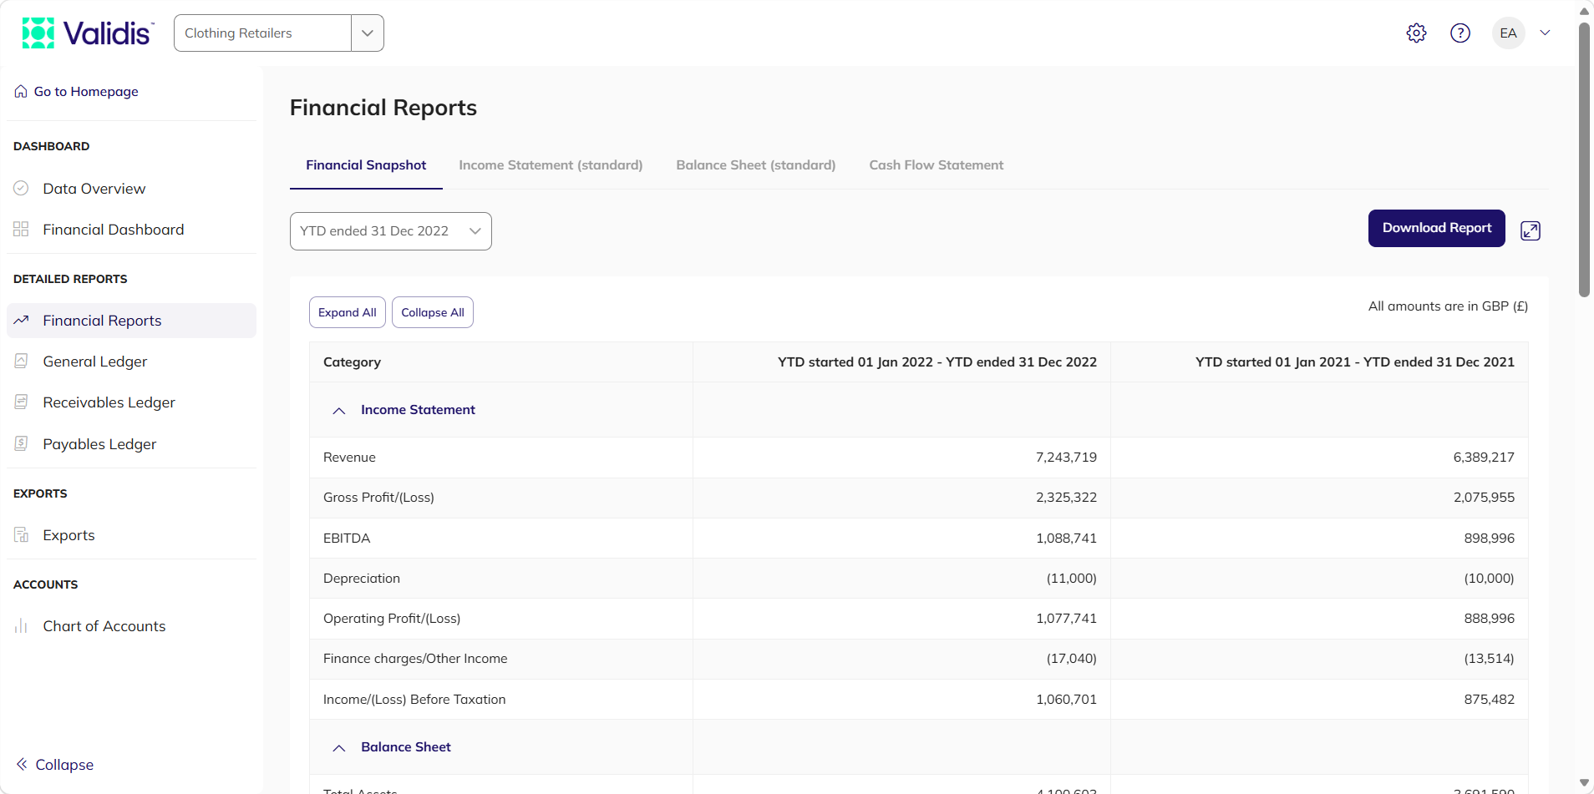Open the help question mark icon
1594x794 pixels.
coord(1460,33)
